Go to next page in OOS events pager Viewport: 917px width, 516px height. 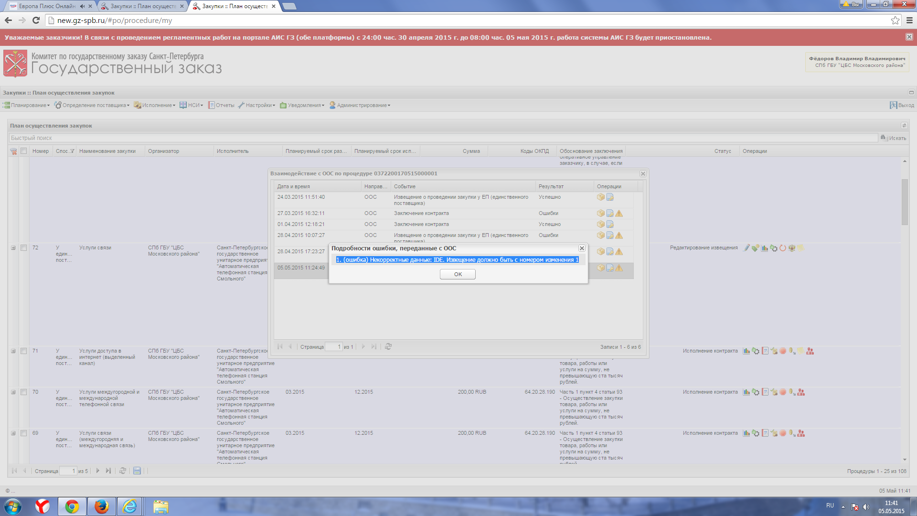click(363, 347)
